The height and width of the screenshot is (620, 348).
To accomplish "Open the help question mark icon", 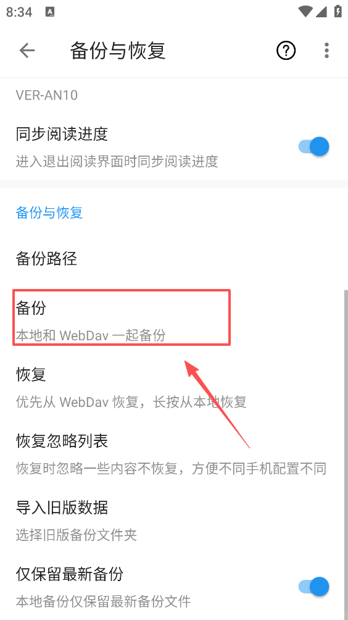I will [286, 50].
